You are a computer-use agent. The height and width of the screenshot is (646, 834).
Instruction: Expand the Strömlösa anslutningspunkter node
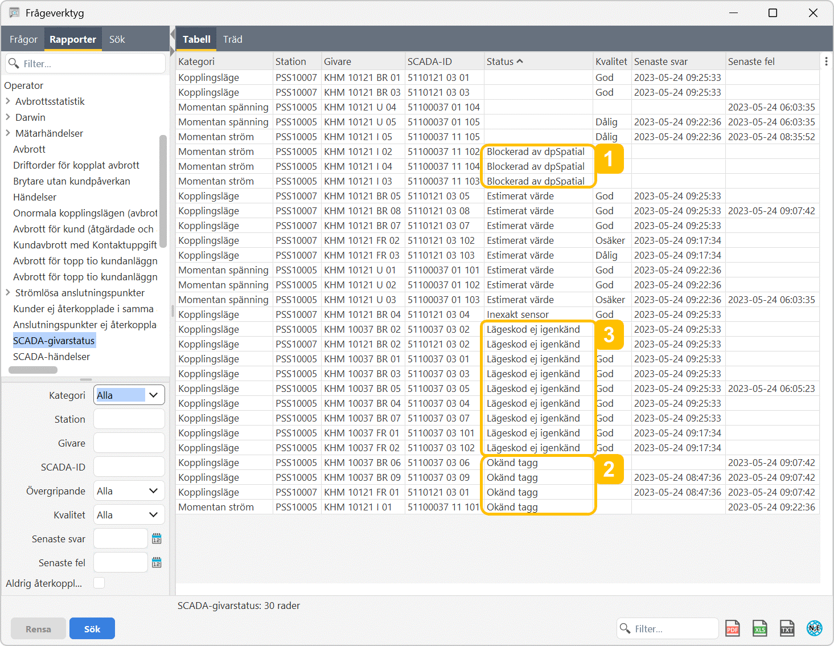coord(8,293)
